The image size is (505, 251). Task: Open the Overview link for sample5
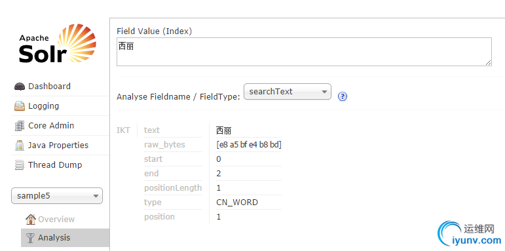(x=56, y=220)
